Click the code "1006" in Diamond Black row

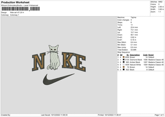tap(145, 60)
